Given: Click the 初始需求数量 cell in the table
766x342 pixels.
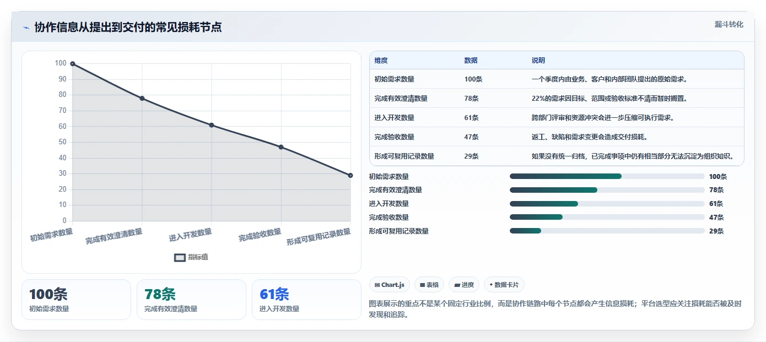Looking at the screenshot, I should [394, 79].
